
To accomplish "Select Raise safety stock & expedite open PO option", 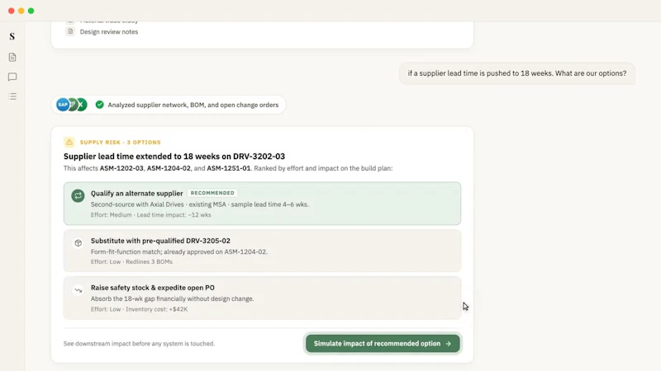I will point(262,298).
